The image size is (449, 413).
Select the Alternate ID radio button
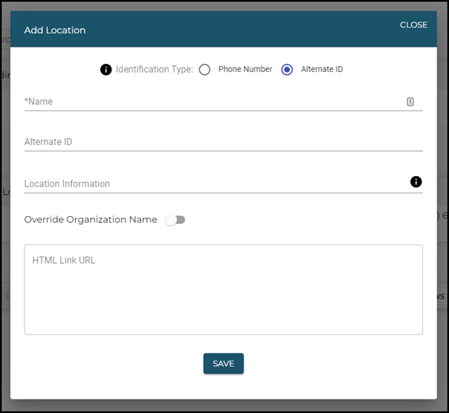coord(287,70)
